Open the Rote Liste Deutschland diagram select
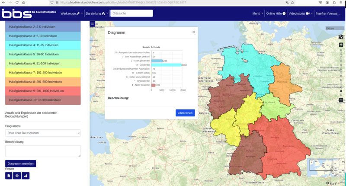The image size is (346, 186). pos(43,133)
